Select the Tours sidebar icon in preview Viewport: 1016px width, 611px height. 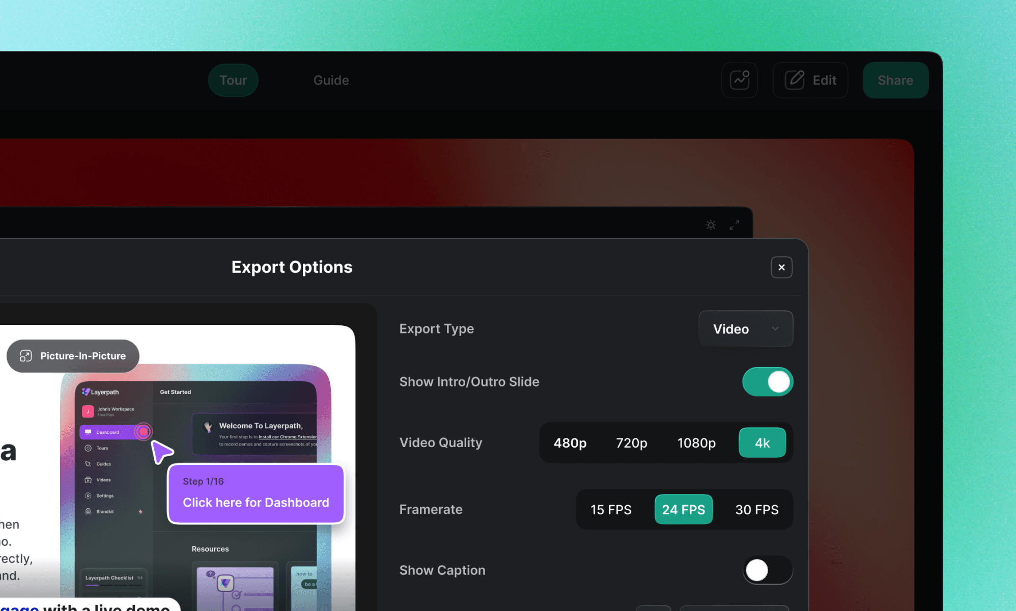pos(88,448)
